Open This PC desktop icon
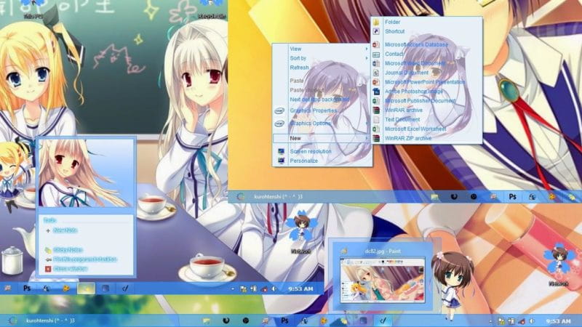582x327 pixels. [33, 9]
